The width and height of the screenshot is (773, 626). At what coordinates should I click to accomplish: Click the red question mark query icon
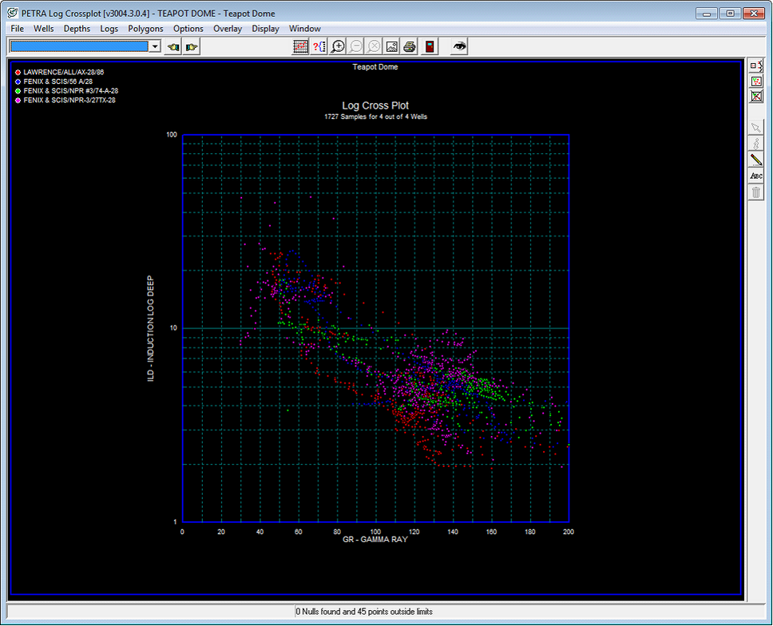pos(319,47)
